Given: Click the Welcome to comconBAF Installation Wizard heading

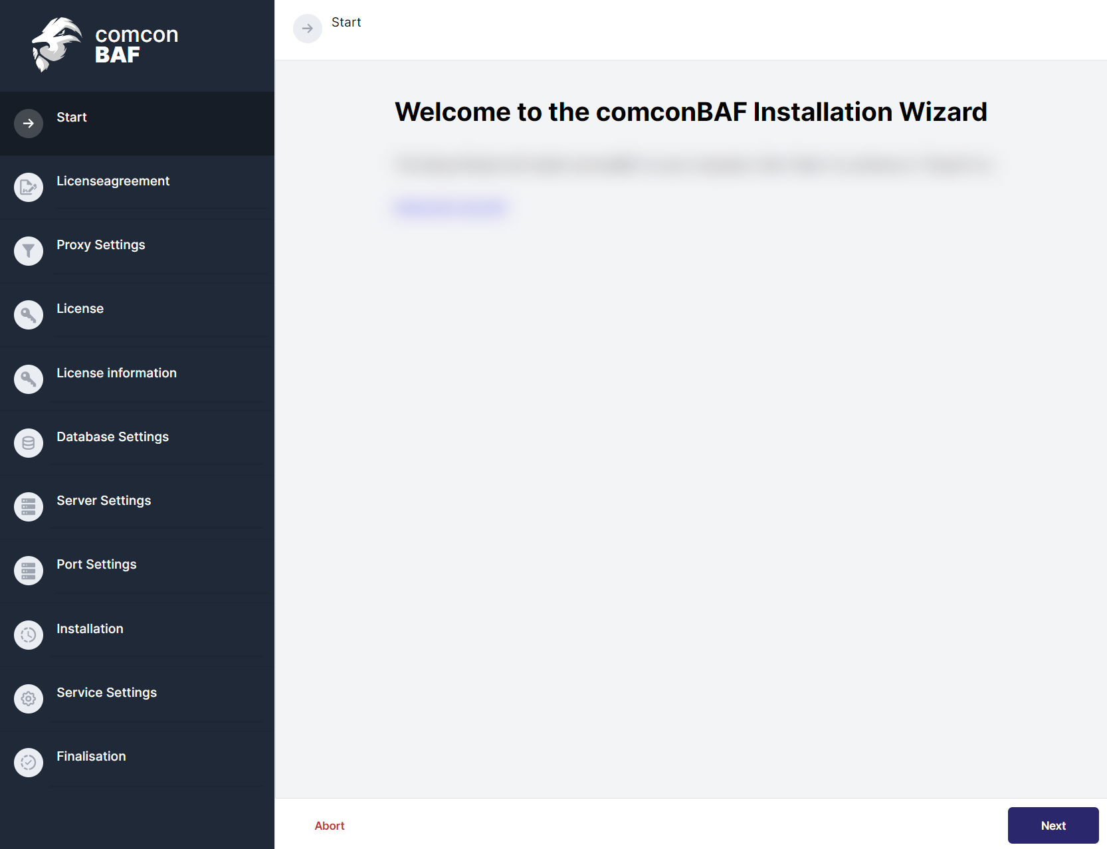Looking at the screenshot, I should 691,112.
